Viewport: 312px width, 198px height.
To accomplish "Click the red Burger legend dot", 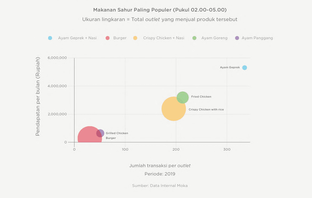I will click(107, 38).
